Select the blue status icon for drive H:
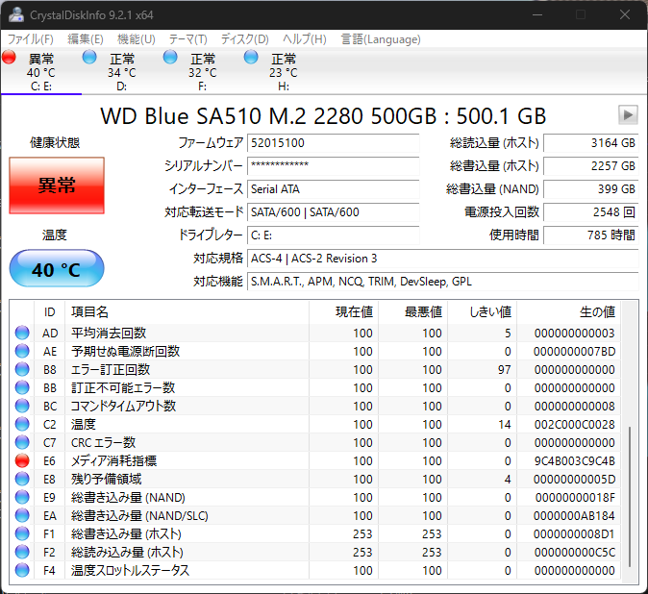648x594 pixels. pos(251,58)
